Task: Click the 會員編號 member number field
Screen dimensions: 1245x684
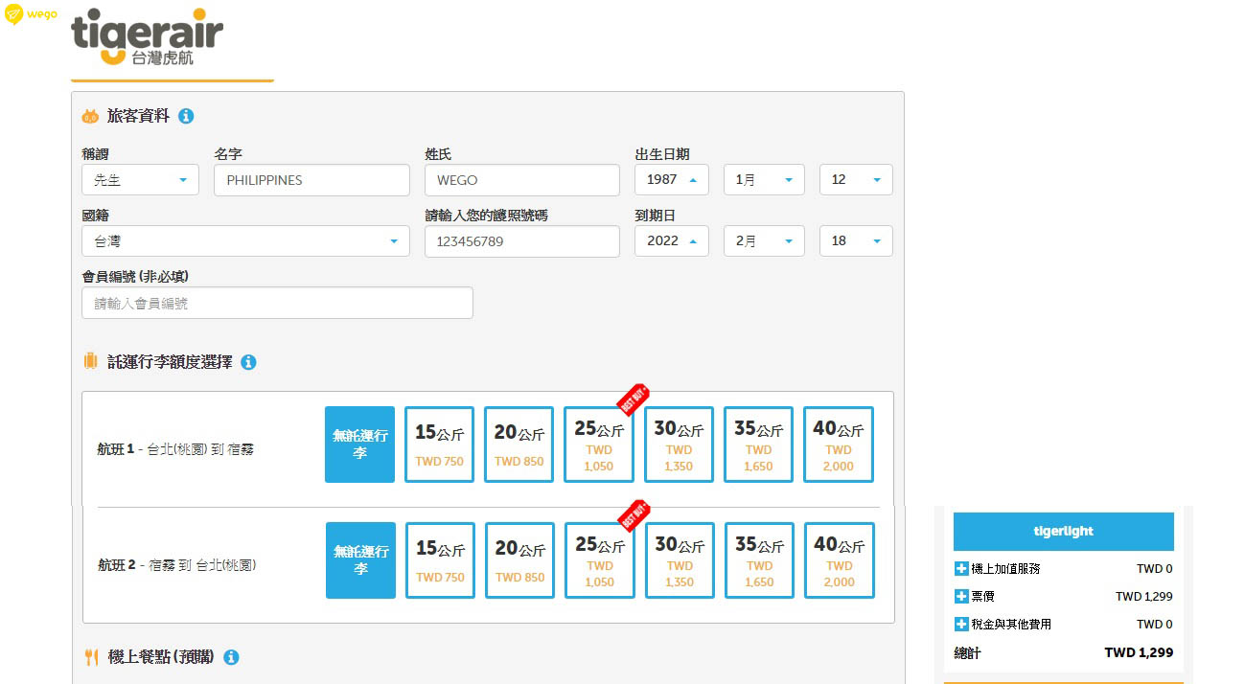Action: coord(278,303)
